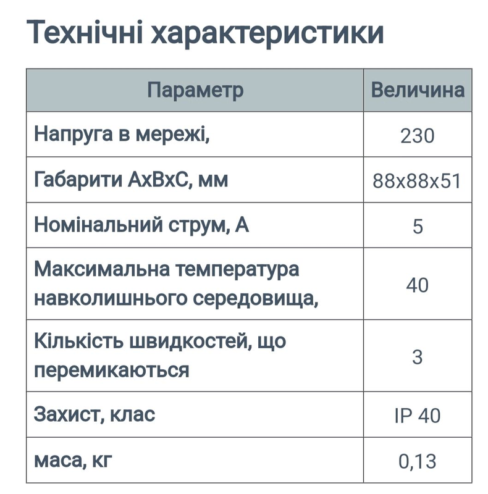
Task: Click the 'Величина' column header
Action: click(418, 90)
